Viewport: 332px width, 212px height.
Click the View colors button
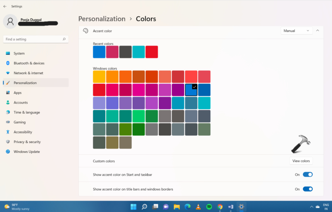tap(301, 161)
